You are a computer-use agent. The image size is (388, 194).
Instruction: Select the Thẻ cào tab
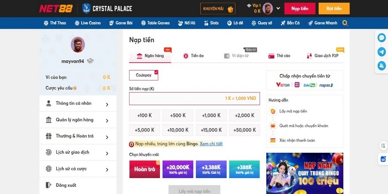[x=279, y=56]
